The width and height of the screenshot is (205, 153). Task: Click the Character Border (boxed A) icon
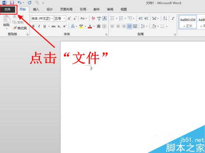pos(105,18)
